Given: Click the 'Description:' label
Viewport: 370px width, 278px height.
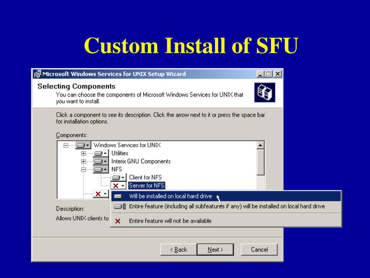Looking at the screenshot, I should tap(70, 209).
